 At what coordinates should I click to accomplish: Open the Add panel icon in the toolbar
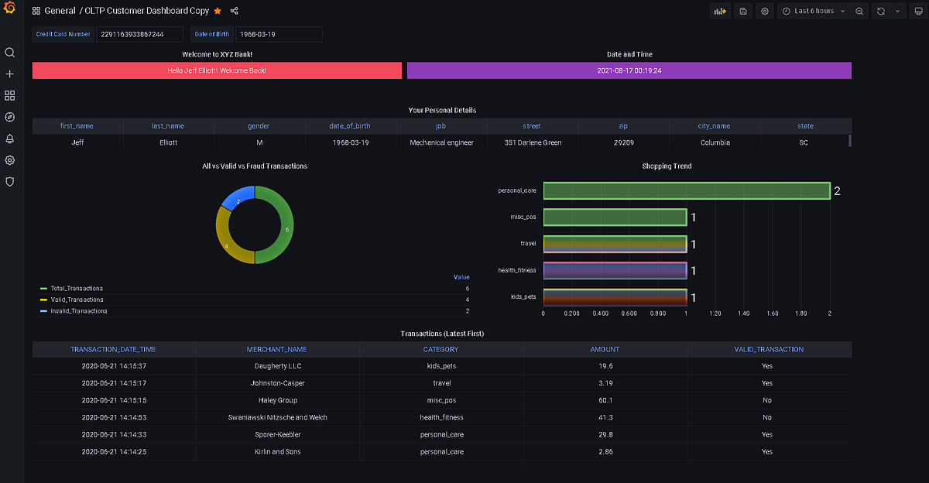[720, 11]
